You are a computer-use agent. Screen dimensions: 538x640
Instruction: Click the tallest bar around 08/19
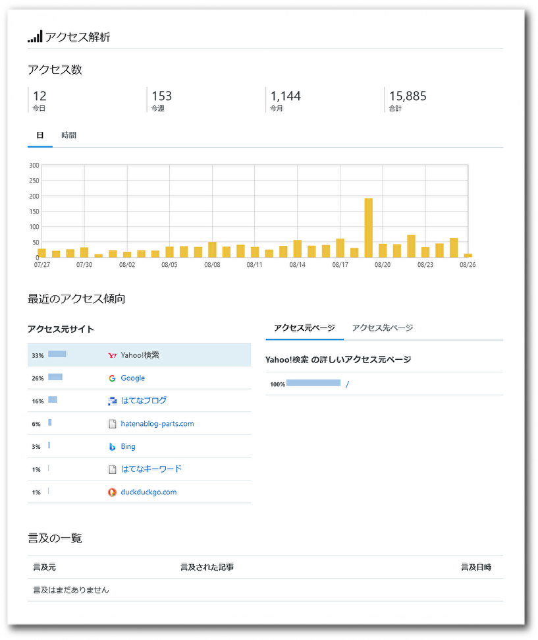[368, 227]
